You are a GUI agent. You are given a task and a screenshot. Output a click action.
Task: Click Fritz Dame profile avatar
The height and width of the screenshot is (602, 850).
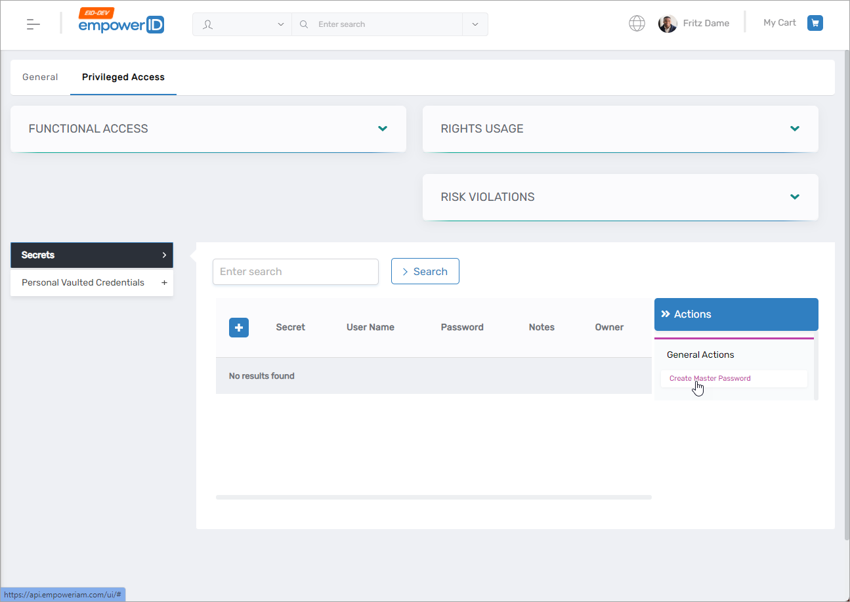(x=668, y=24)
